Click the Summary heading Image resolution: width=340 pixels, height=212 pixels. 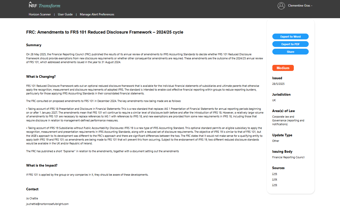[34, 45]
